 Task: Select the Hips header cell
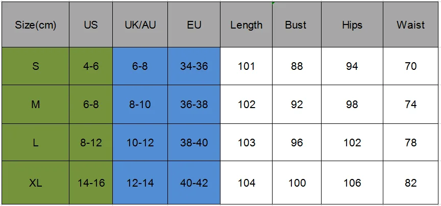pyautogui.click(x=352, y=25)
